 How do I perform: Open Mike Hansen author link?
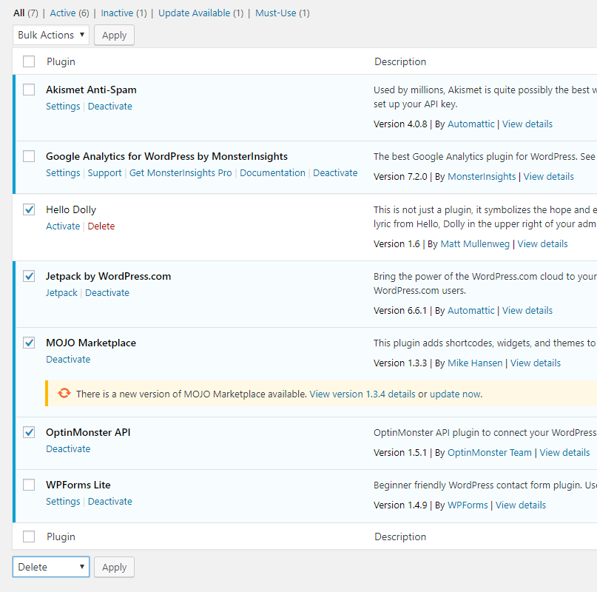point(475,363)
